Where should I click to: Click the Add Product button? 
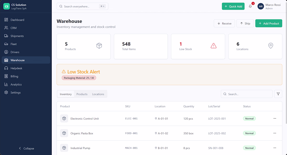[x=268, y=23]
